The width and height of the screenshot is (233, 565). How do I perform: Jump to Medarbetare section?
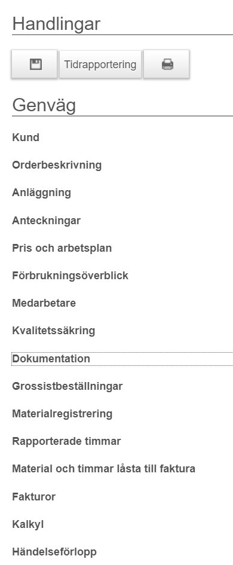44,303
